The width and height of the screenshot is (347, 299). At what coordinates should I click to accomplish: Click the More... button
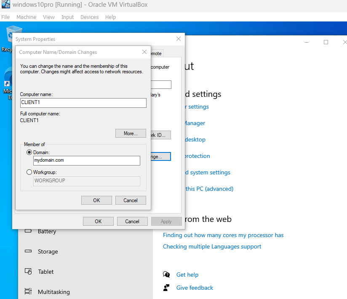click(131, 133)
